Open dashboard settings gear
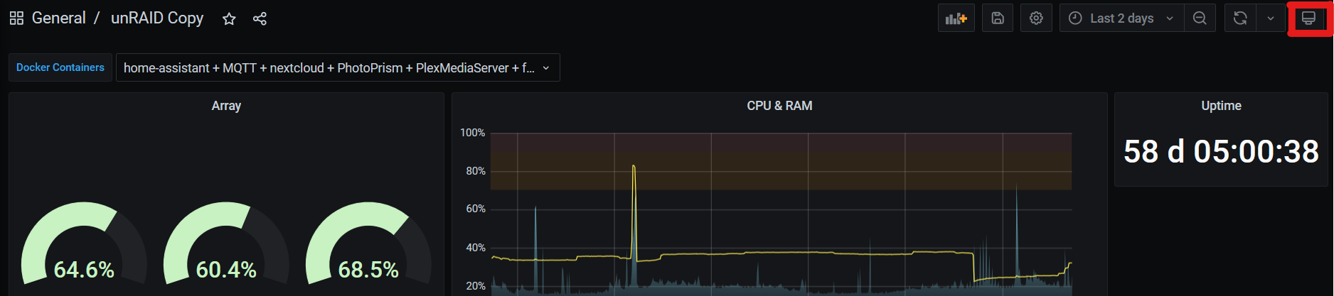 click(1036, 18)
